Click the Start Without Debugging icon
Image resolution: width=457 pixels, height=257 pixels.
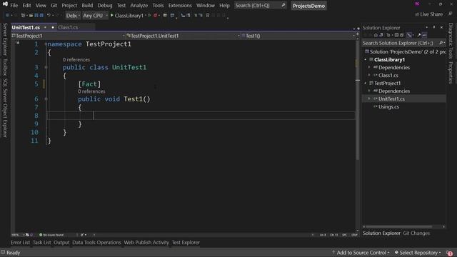149,15
